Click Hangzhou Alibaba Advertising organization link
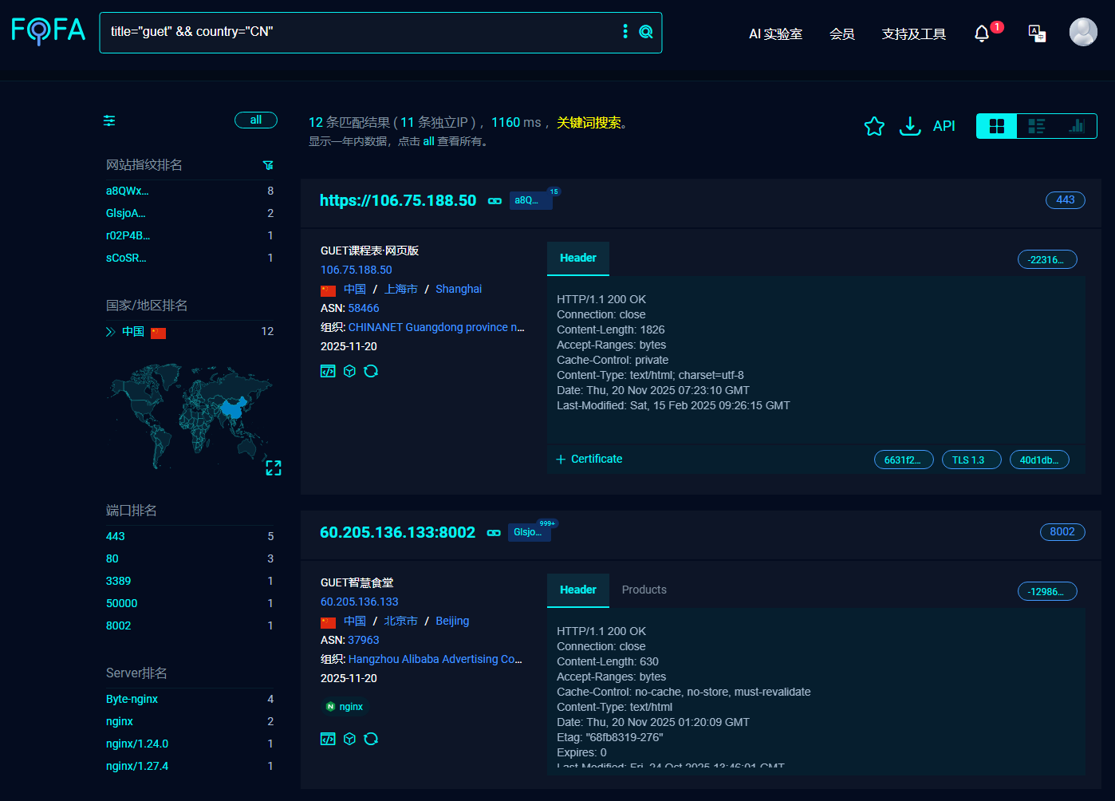This screenshot has height=801, width=1115. (x=435, y=660)
